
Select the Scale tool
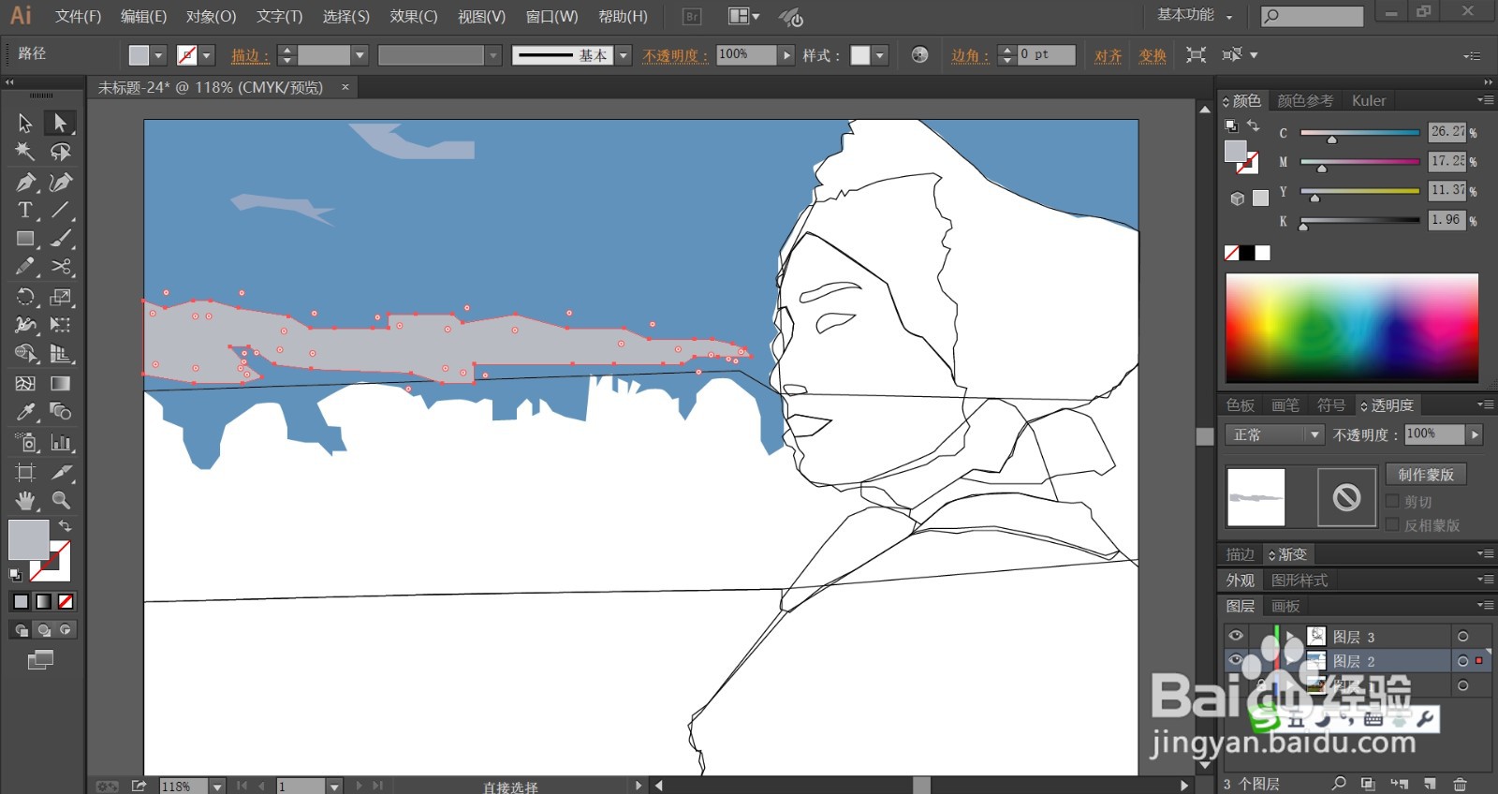[61, 297]
